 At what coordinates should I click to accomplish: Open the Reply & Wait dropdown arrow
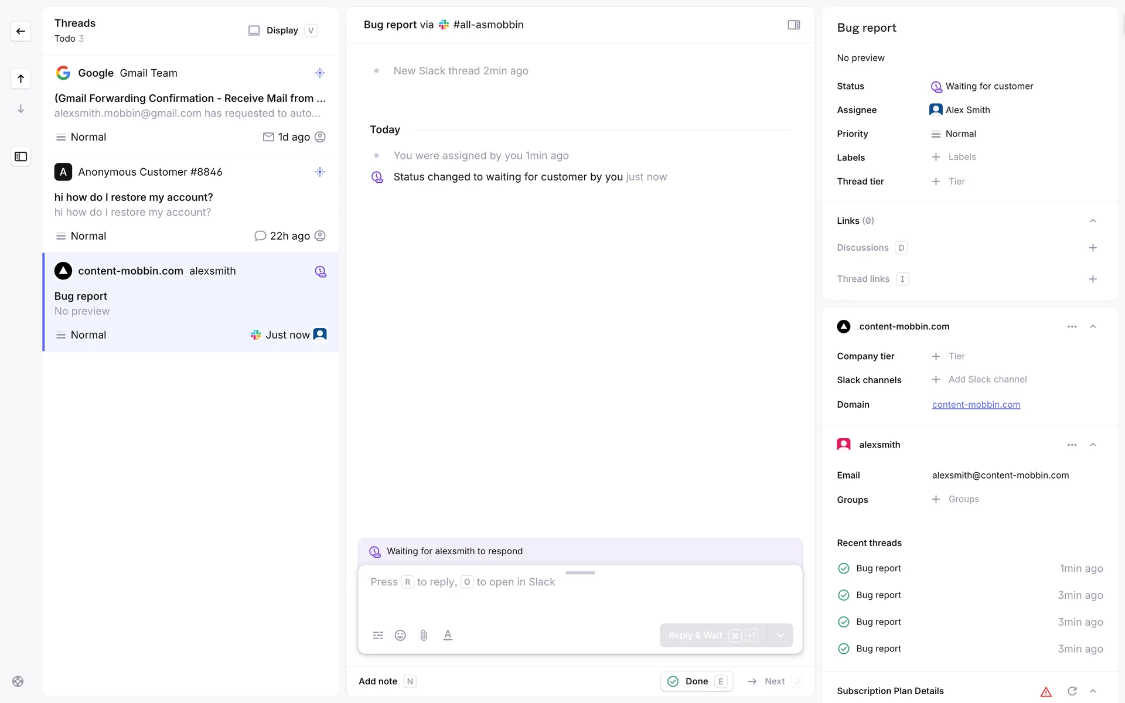780,635
